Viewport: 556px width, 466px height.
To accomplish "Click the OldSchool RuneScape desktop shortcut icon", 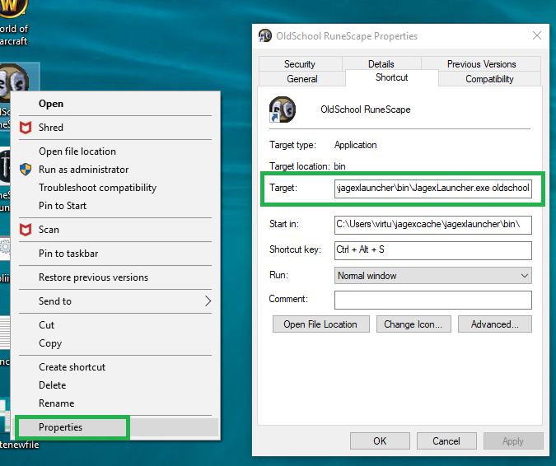I will tap(14, 80).
